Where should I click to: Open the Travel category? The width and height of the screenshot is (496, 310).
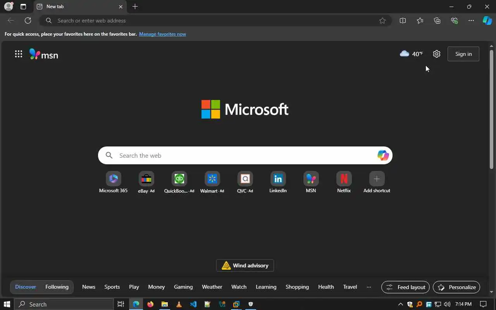(x=350, y=287)
